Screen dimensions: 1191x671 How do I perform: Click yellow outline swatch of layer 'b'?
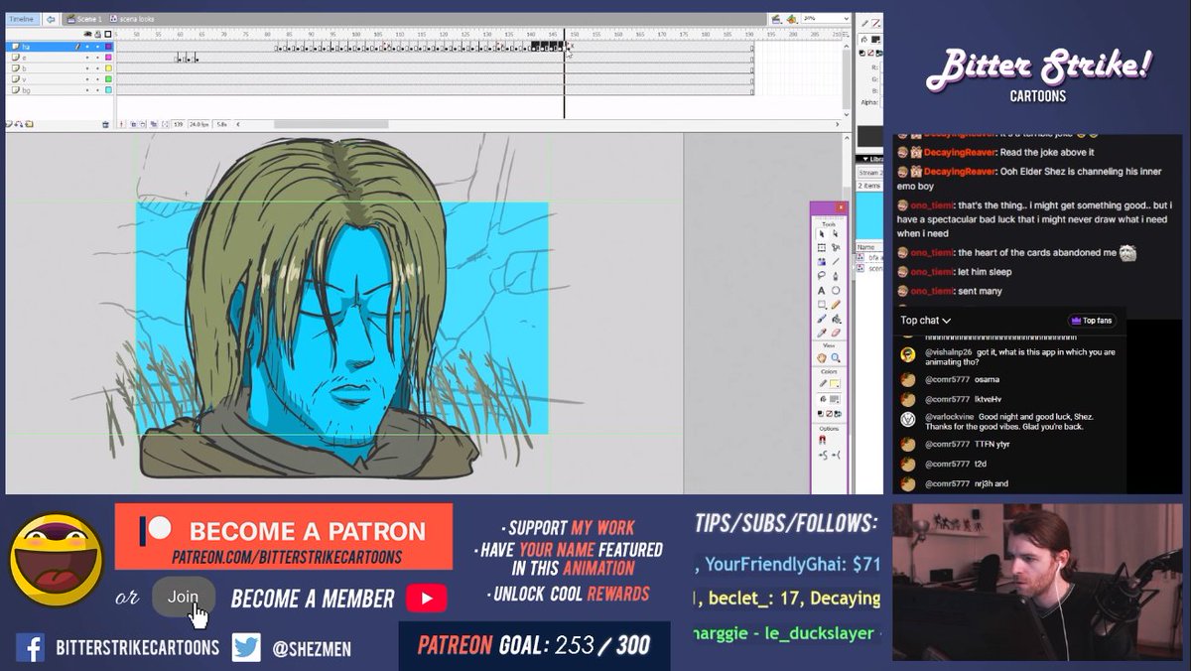108,68
